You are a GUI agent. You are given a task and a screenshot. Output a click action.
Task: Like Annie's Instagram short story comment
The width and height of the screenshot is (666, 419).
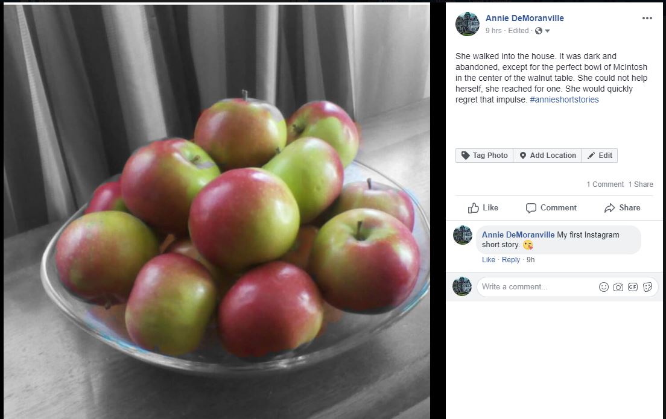pos(488,260)
